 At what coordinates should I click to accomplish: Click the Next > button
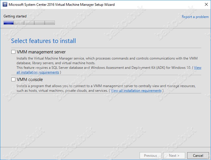coord(174,156)
